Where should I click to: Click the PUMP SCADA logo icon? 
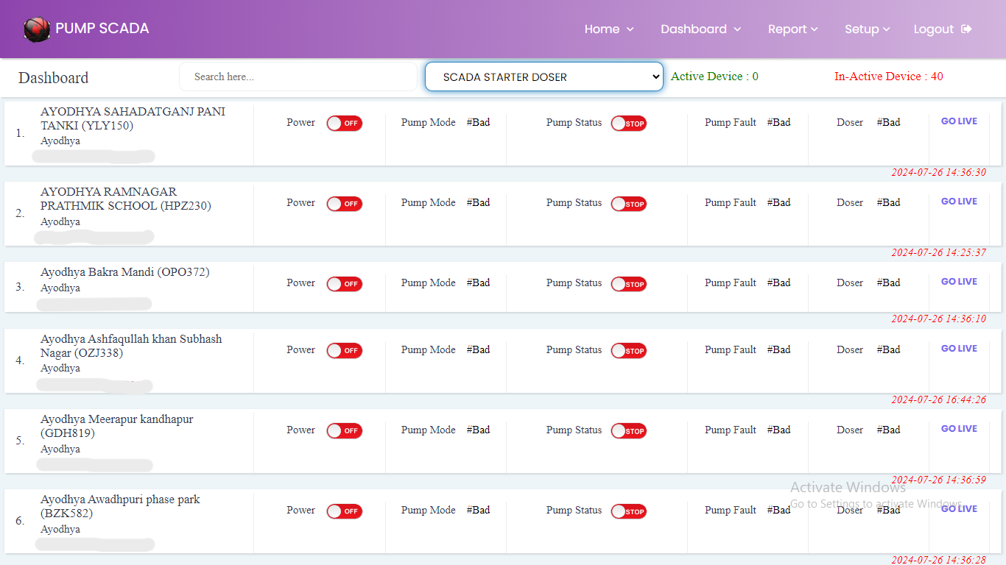click(x=36, y=29)
